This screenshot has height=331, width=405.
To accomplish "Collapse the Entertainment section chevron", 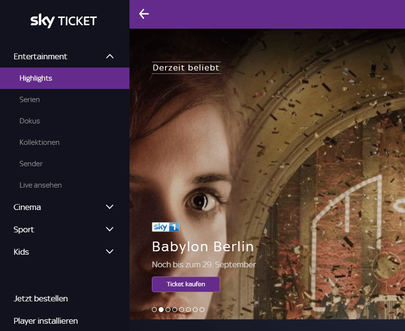I will pyautogui.click(x=110, y=56).
